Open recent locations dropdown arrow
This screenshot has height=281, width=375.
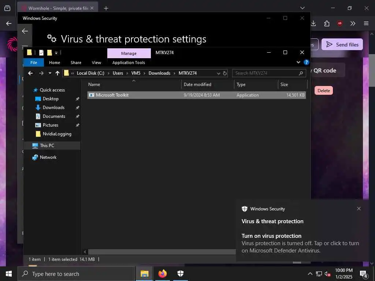click(50, 73)
